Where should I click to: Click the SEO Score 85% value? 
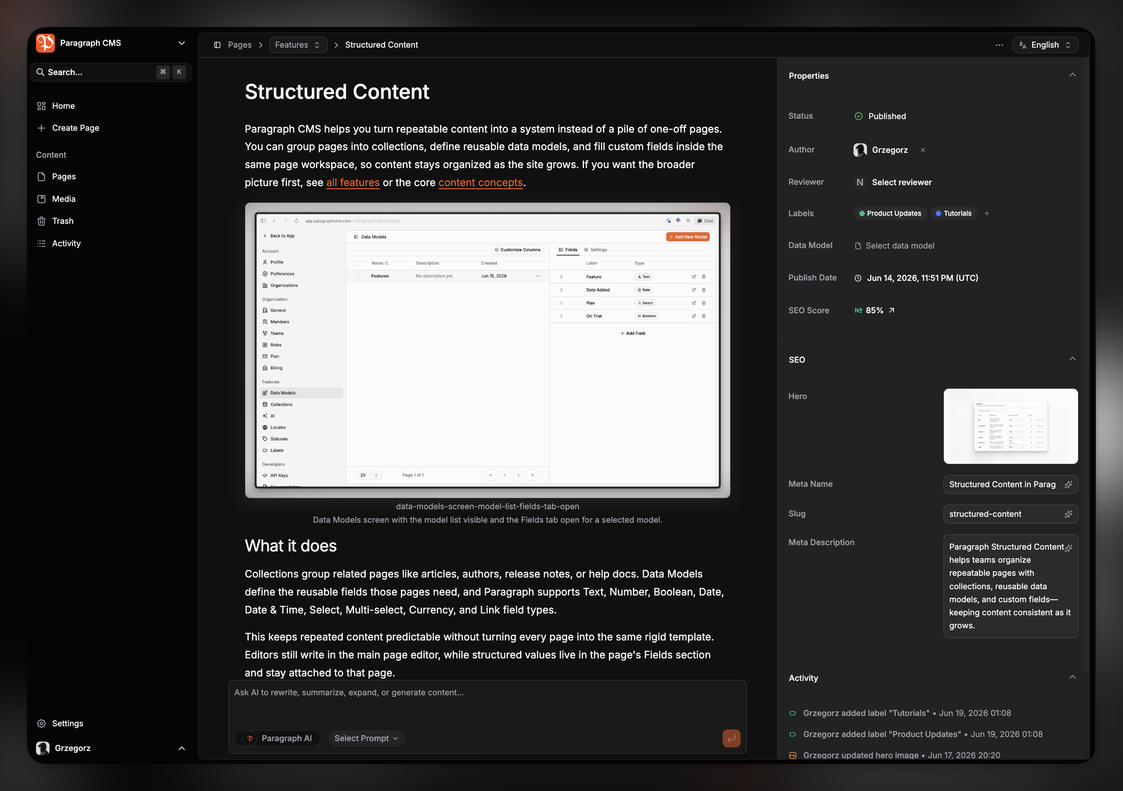874,310
